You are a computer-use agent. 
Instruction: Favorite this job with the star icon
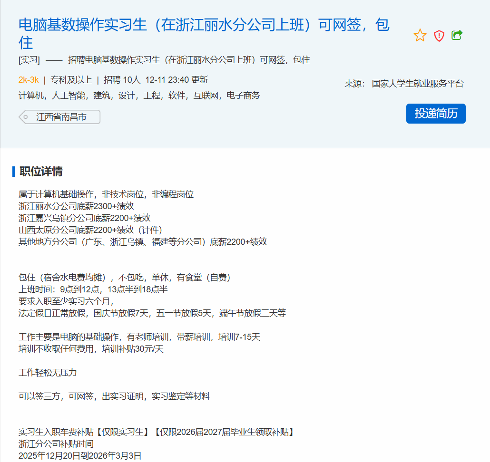point(420,35)
